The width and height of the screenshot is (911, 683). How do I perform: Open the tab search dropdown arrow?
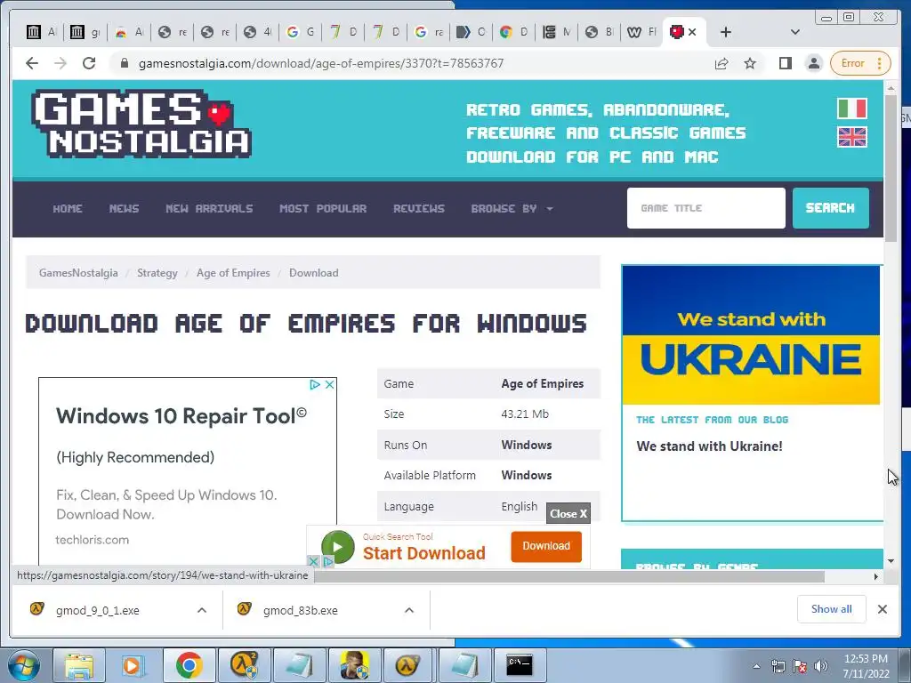pos(795,32)
